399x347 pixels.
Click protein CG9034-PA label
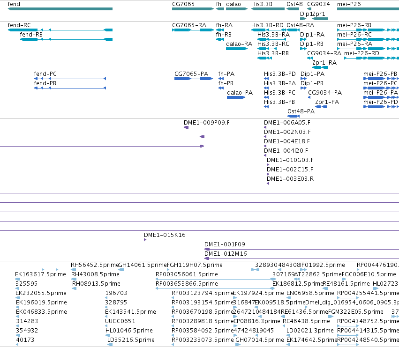coord(325,93)
